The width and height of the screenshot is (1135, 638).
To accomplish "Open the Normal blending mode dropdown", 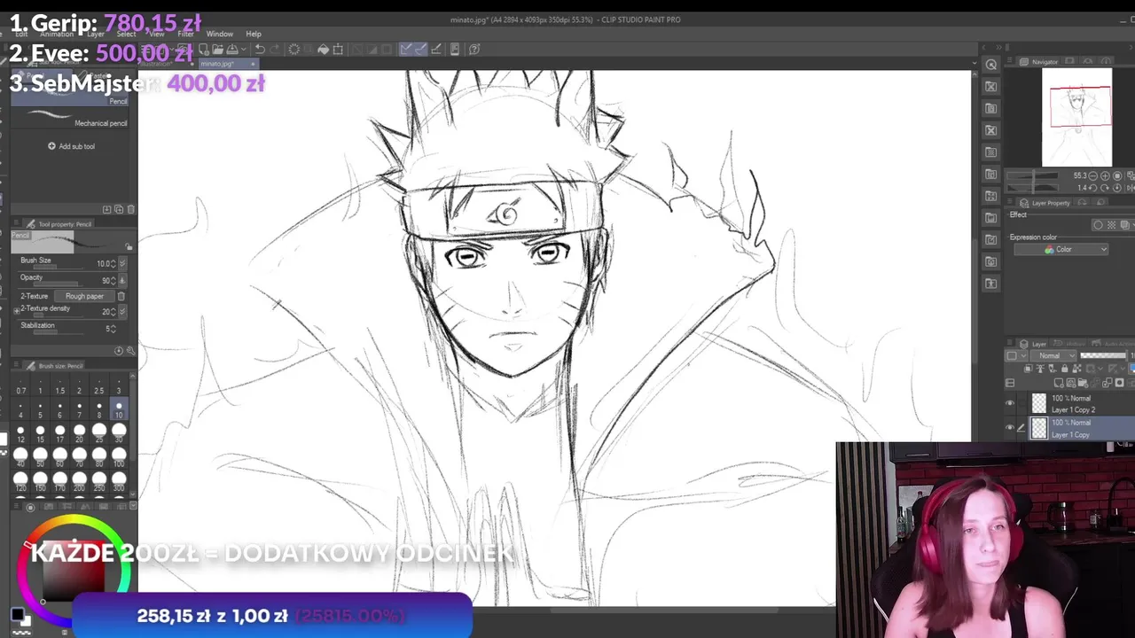I will (x=1054, y=355).
